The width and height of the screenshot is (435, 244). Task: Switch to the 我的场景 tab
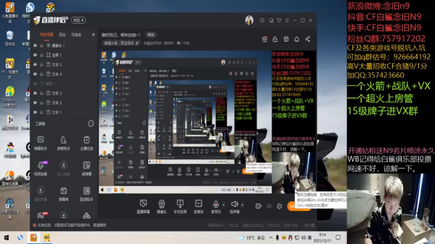(x=47, y=35)
